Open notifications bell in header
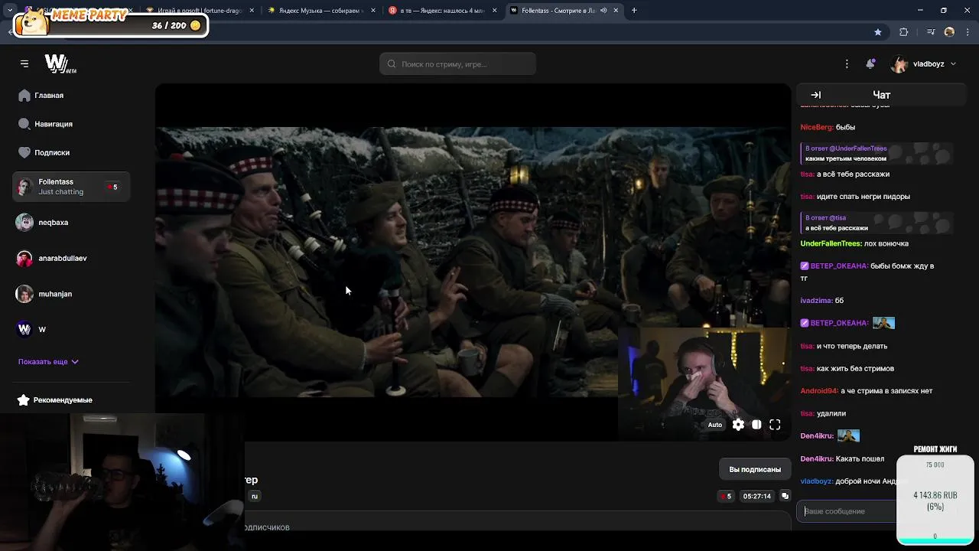Viewport: 979px width, 551px height. click(870, 64)
